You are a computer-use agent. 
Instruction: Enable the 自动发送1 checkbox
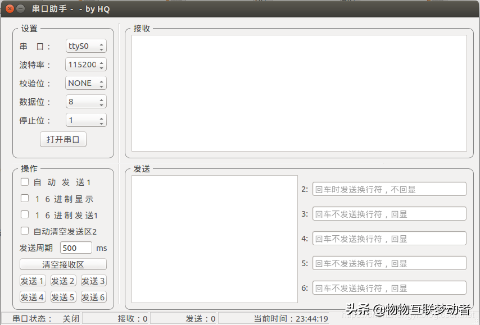[x=25, y=182]
